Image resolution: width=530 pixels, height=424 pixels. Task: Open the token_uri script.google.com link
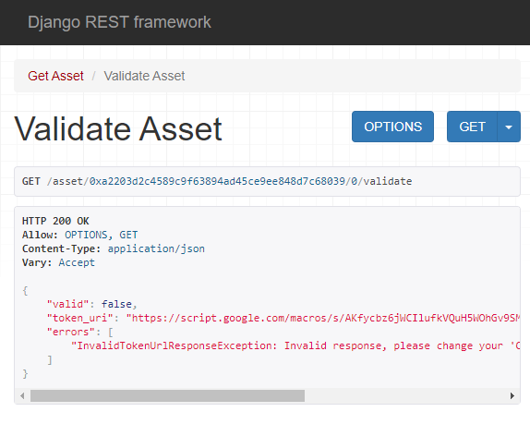click(x=323, y=318)
